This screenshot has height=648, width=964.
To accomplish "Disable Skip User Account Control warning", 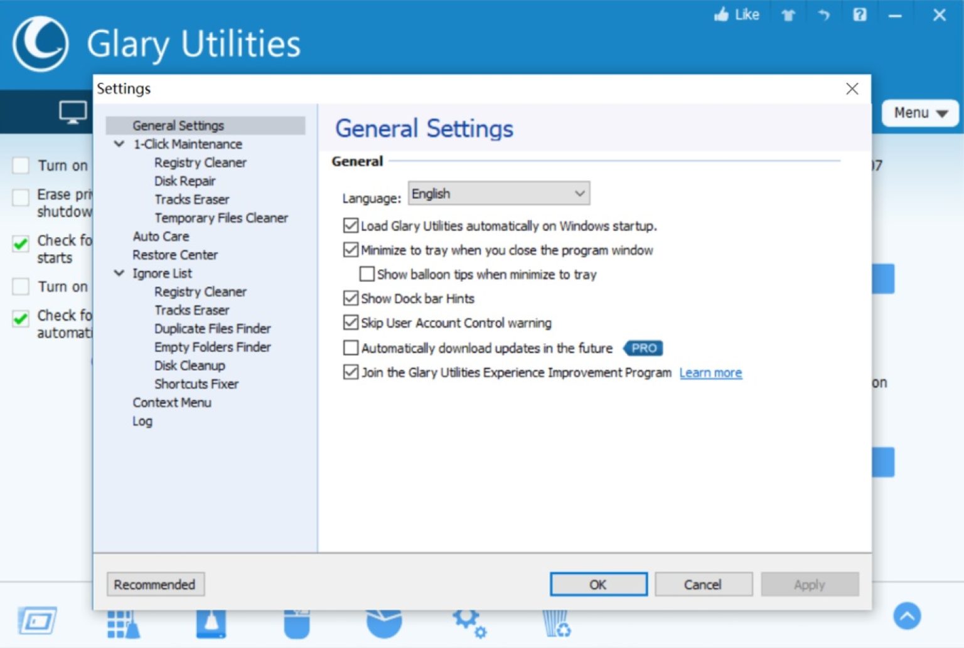I will pyautogui.click(x=351, y=322).
